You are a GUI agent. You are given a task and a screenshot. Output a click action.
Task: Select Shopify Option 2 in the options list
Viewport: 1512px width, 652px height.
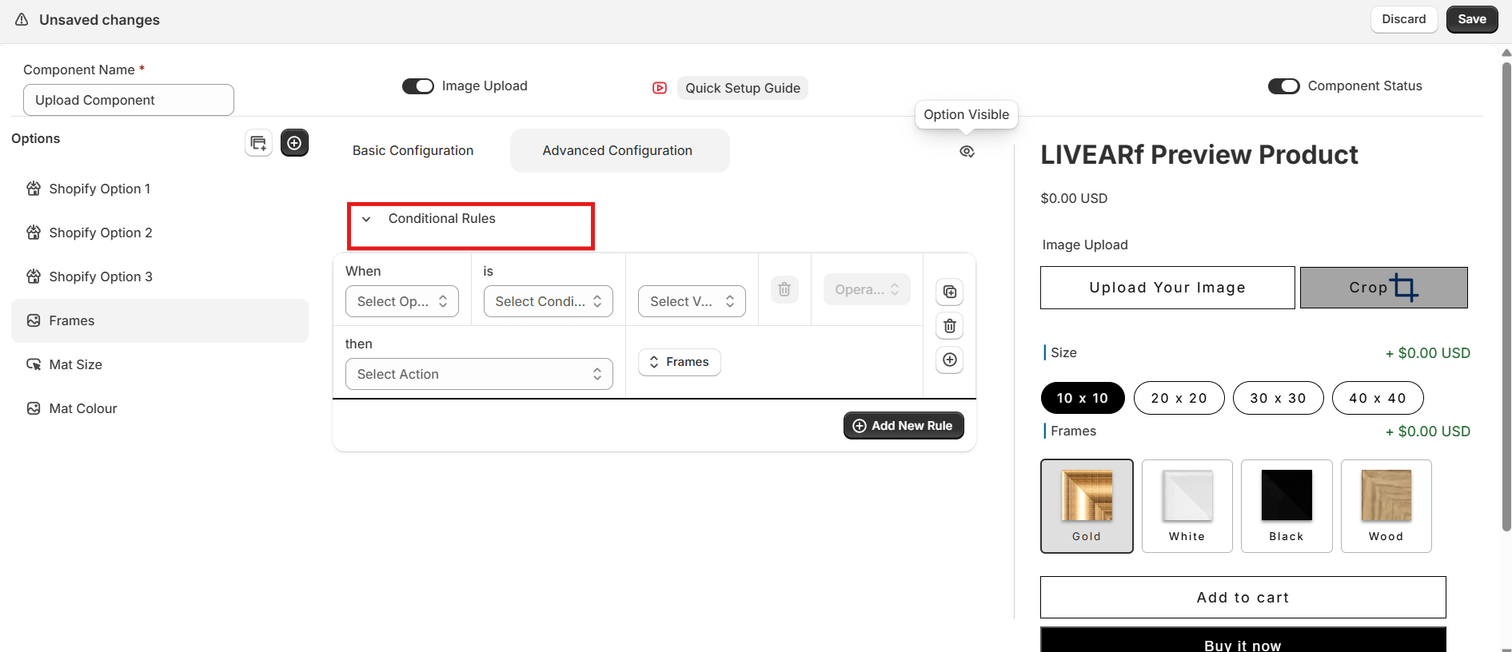[x=160, y=233]
